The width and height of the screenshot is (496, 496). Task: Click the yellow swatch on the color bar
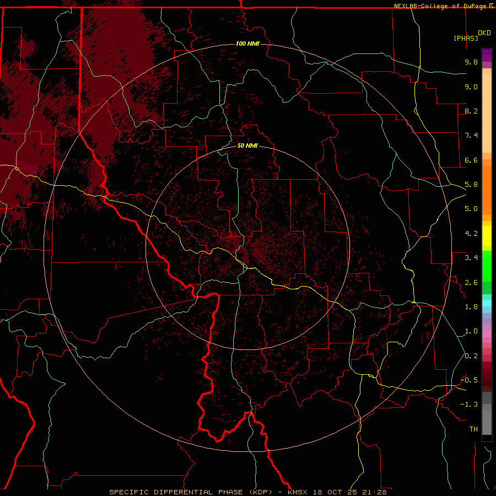pyautogui.click(x=487, y=236)
